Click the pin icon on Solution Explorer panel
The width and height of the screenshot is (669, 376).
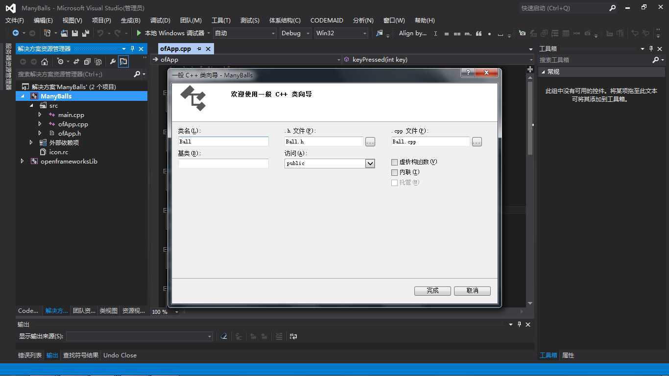132,48
